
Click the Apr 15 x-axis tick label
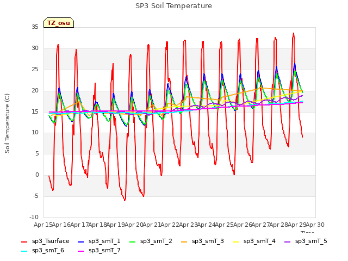pos(43,225)
